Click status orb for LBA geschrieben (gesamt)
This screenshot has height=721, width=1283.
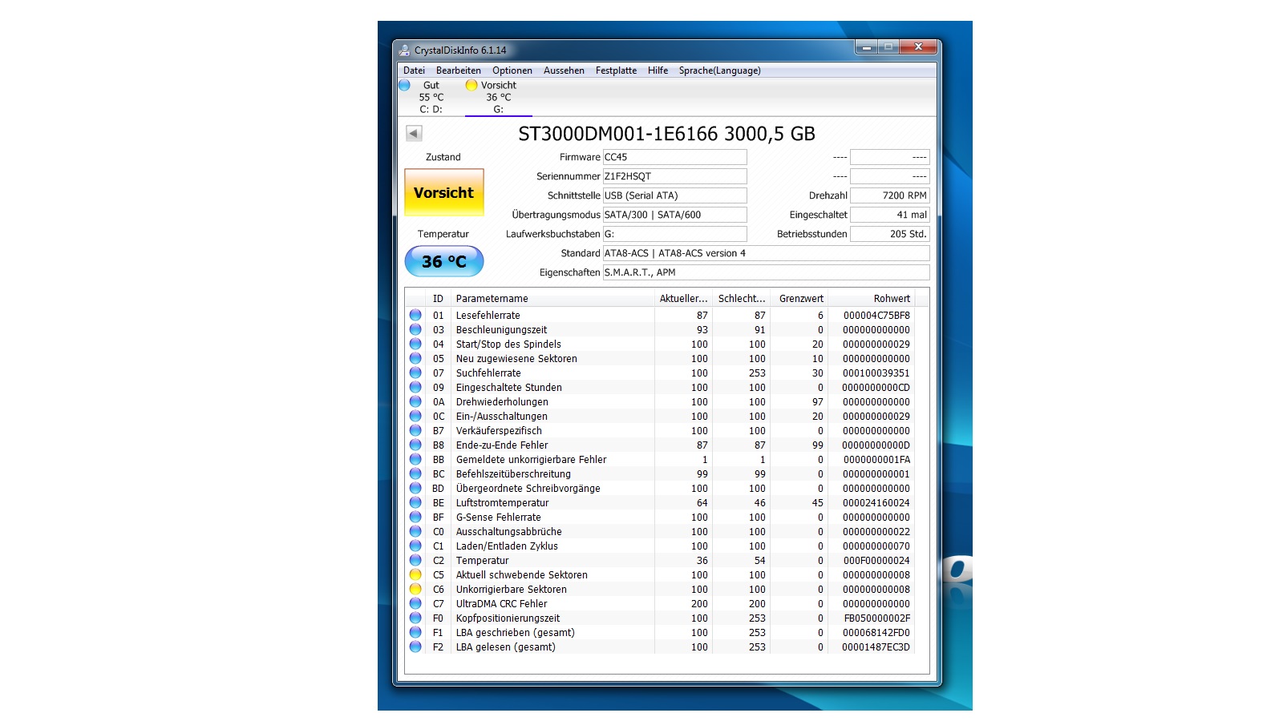pyautogui.click(x=415, y=632)
